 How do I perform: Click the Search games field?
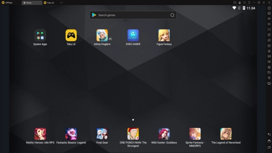coord(133,15)
